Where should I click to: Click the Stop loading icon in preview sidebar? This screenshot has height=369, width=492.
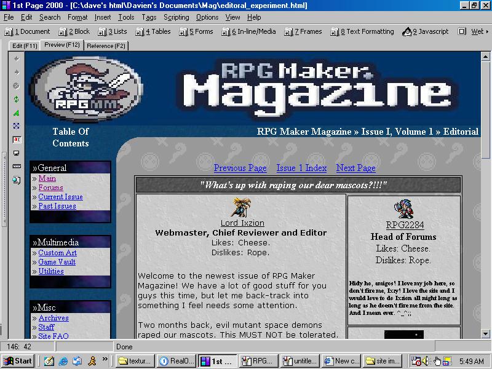[x=17, y=85]
